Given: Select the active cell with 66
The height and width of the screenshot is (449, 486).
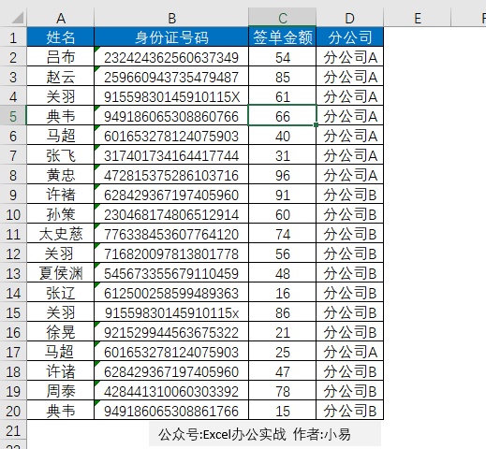Looking at the screenshot, I should pos(283,116).
